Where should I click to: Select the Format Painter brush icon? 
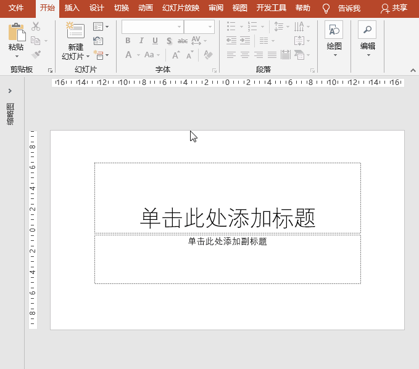[x=36, y=54]
